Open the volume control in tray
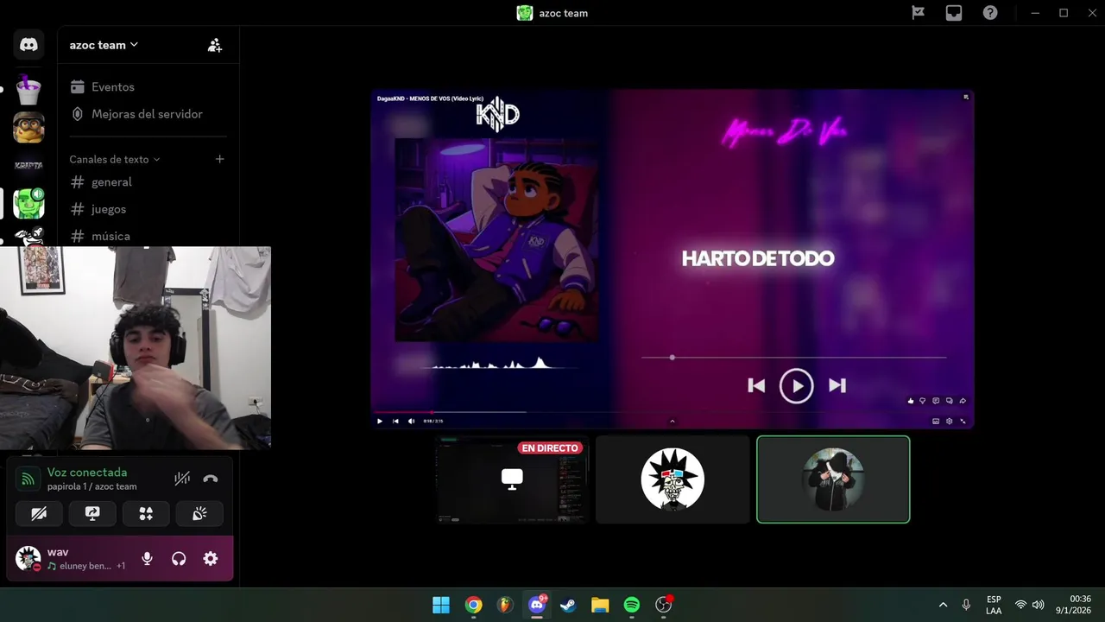Viewport: 1105px width, 622px height. (1038, 605)
